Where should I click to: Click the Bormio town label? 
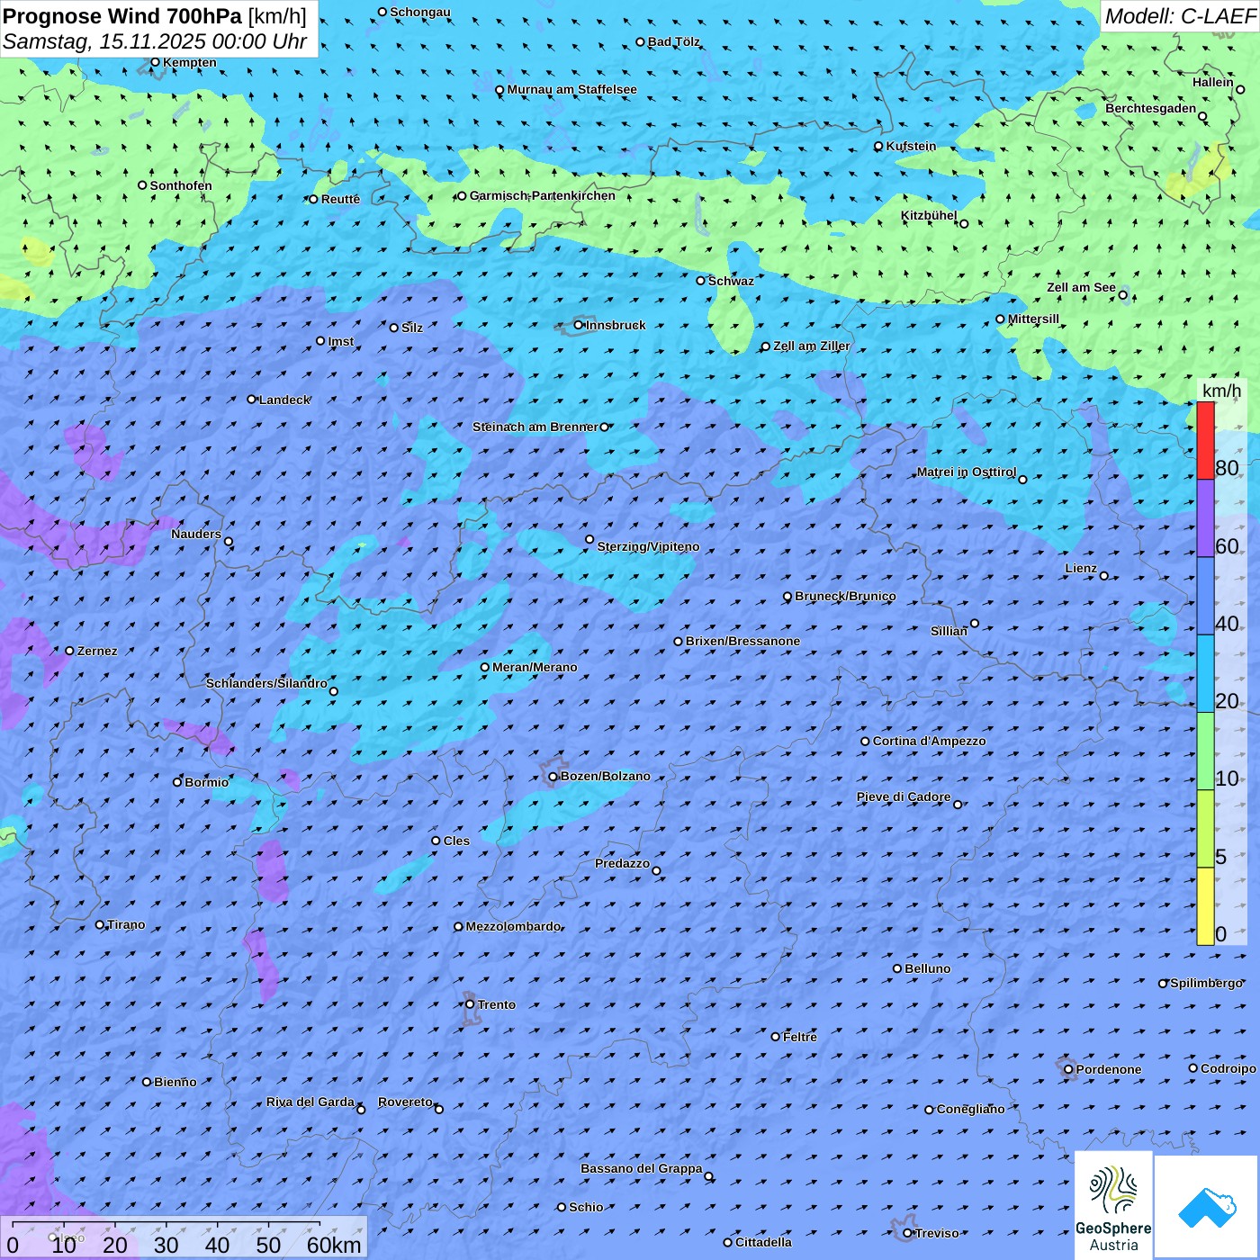click(x=206, y=782)
